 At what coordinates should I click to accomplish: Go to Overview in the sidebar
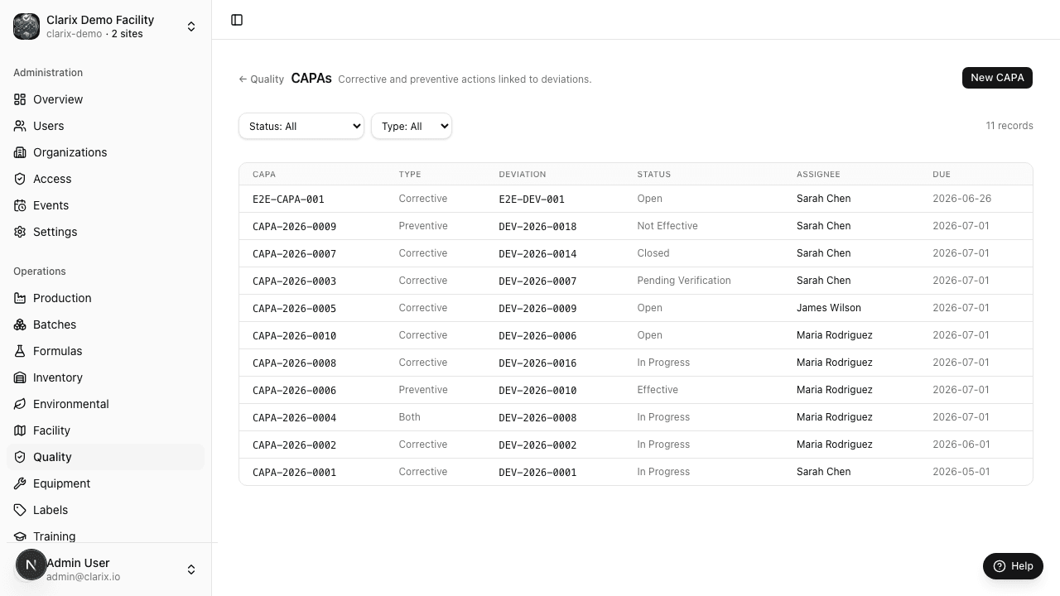pos(106,99)
